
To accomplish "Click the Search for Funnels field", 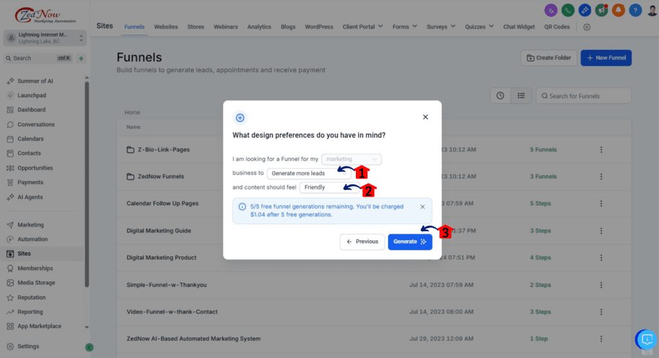I will 584,96.
